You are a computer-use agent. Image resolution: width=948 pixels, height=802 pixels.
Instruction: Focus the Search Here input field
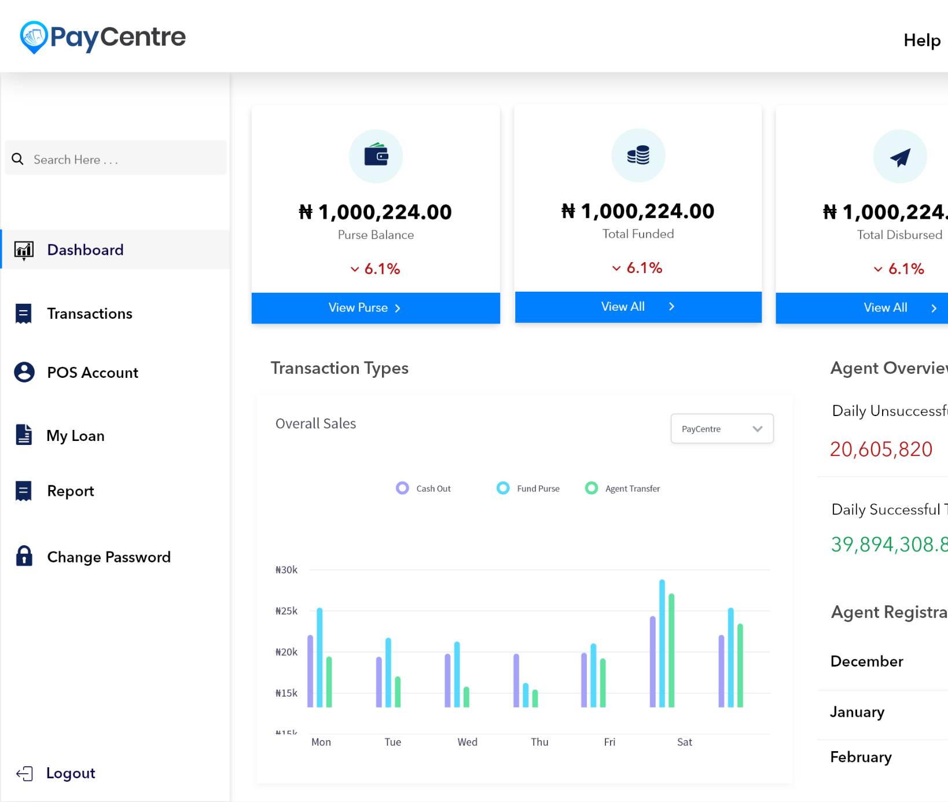coord(116,157)
